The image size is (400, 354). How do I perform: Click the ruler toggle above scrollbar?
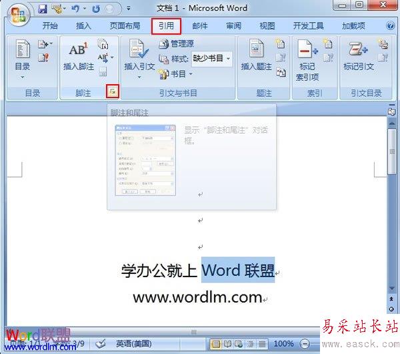pos(391,111)
